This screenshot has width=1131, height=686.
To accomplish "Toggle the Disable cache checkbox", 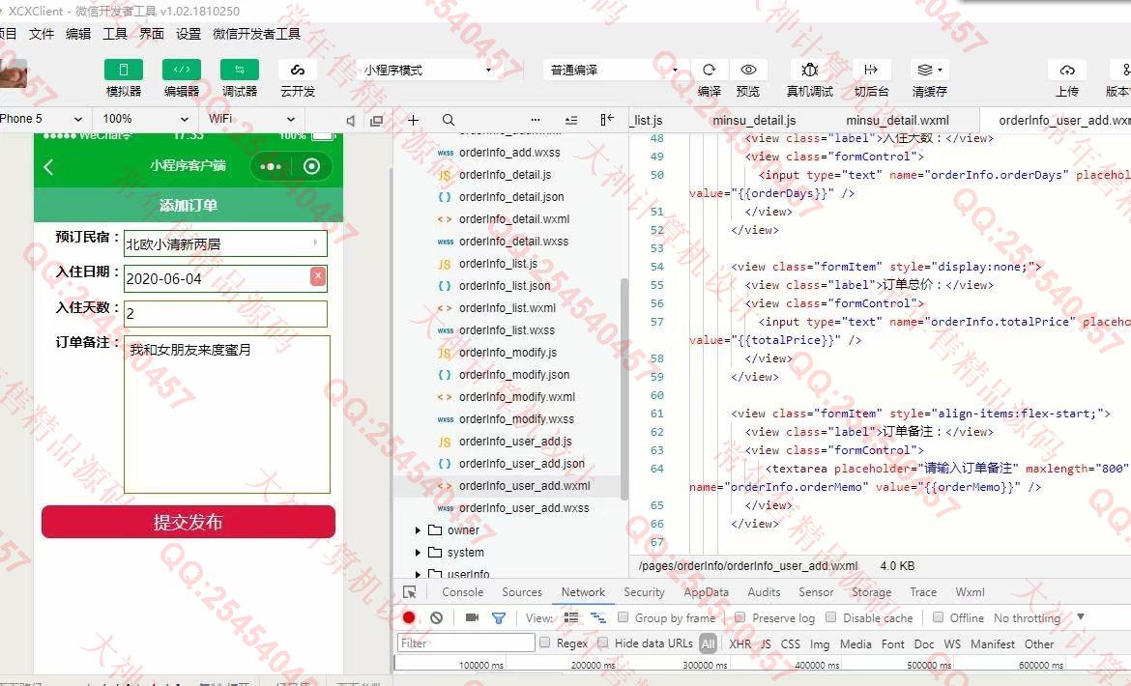I will pyautogui.click(x=831, y=618).
